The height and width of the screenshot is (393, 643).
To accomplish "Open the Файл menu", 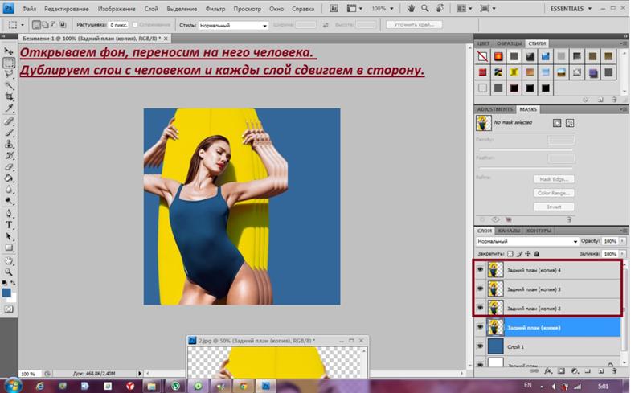I will point(29,9).
